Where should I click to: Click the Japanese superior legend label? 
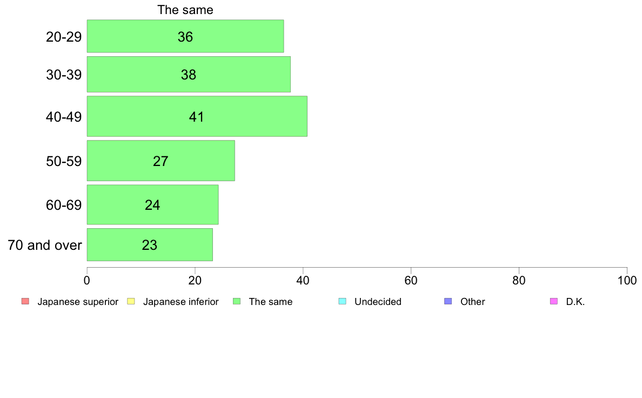pos(78,302)
